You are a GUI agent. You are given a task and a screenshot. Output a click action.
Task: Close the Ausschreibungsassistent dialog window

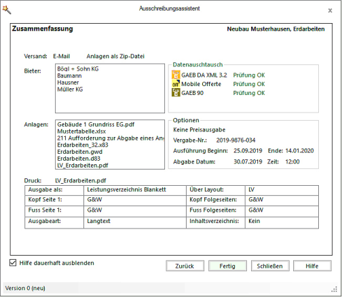pos(330,10)
